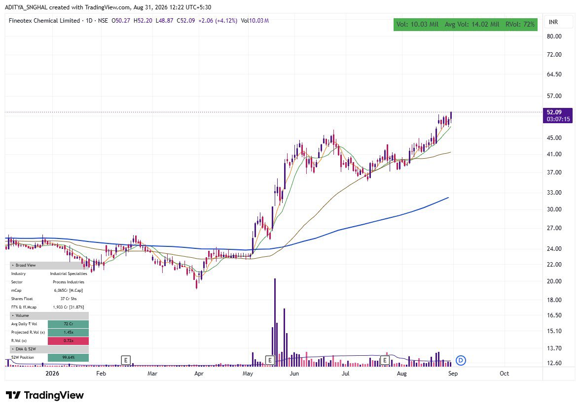Click the 20.00 price axis label
The height and width of the screenshot is (410, 580).
pos(554,281)
